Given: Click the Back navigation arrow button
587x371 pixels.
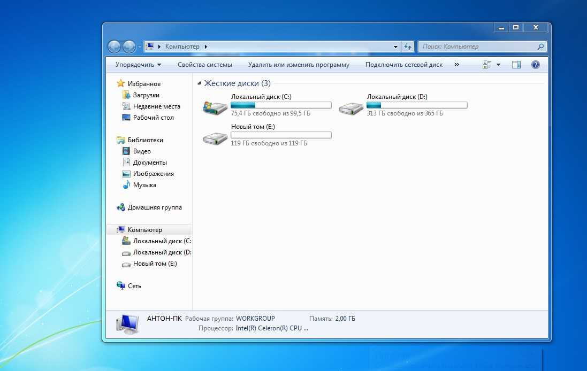Looking at the screenshot, I should (x=114, y=47).
